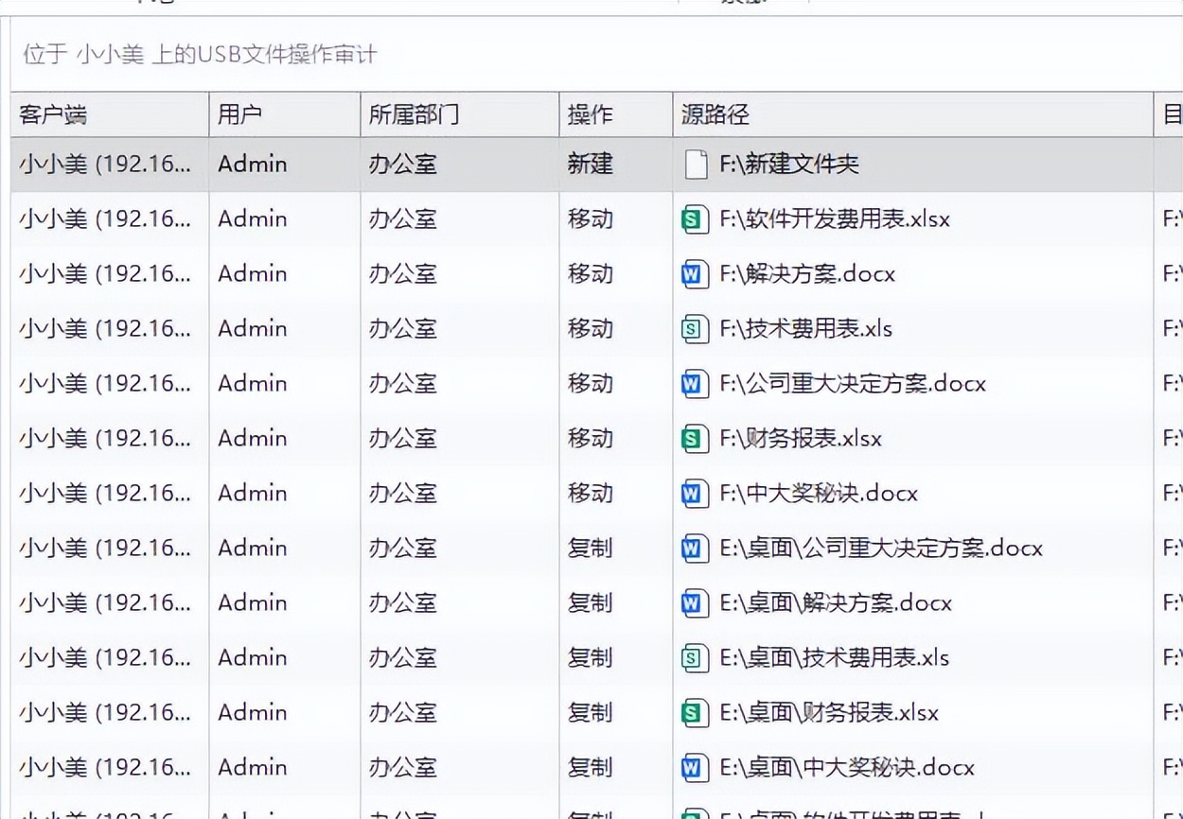
Task: Click the blank file icon beside F:\新建文件夹
Action: tap(696, 165)
